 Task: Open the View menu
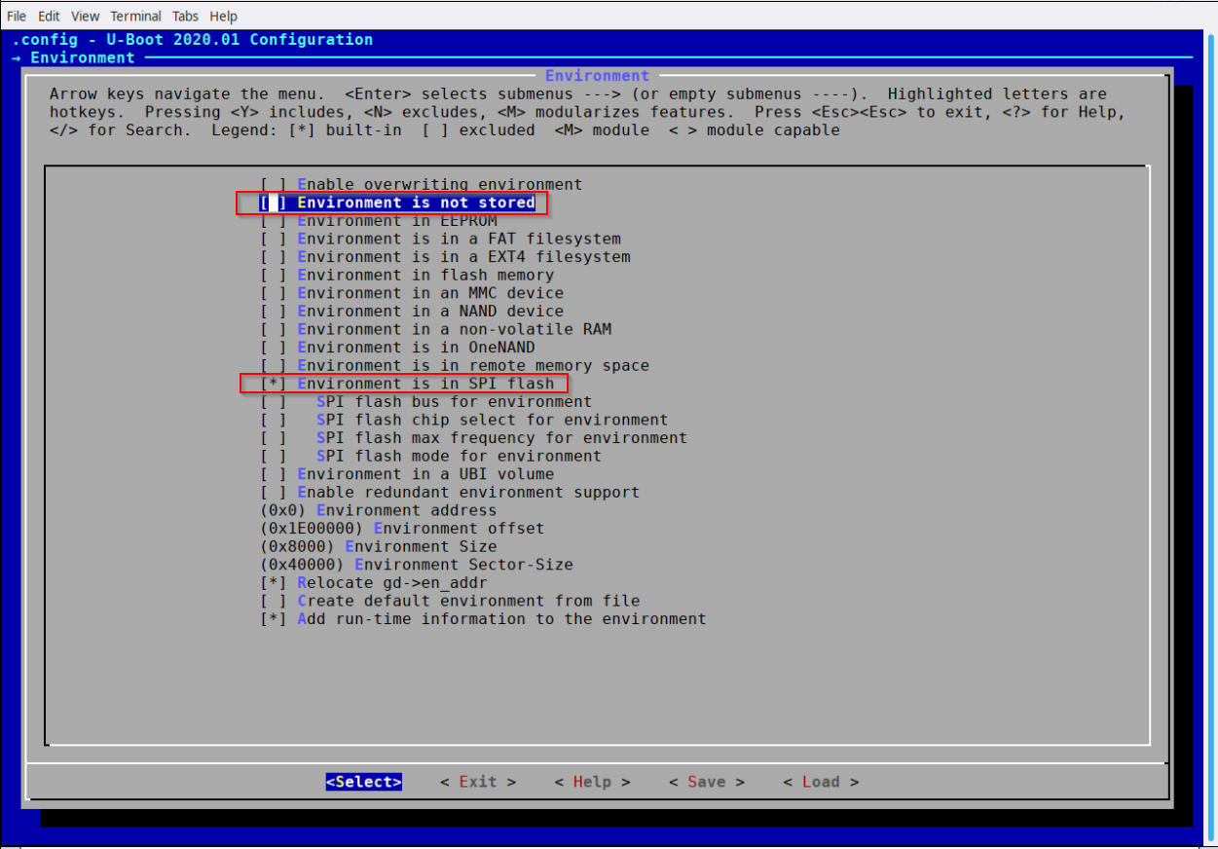pyautogui.click(x=86, y=17)
